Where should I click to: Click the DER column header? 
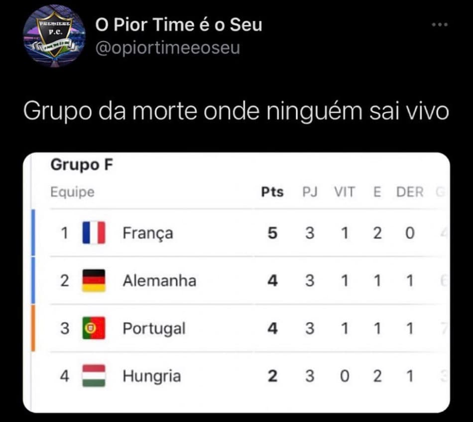pos(410,192)
